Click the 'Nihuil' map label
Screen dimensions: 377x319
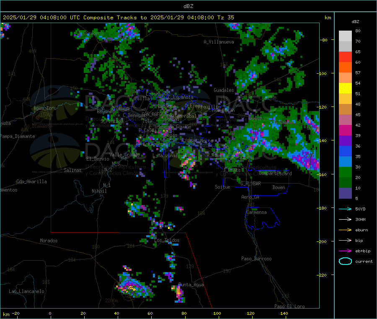click(x=99, y=191)
